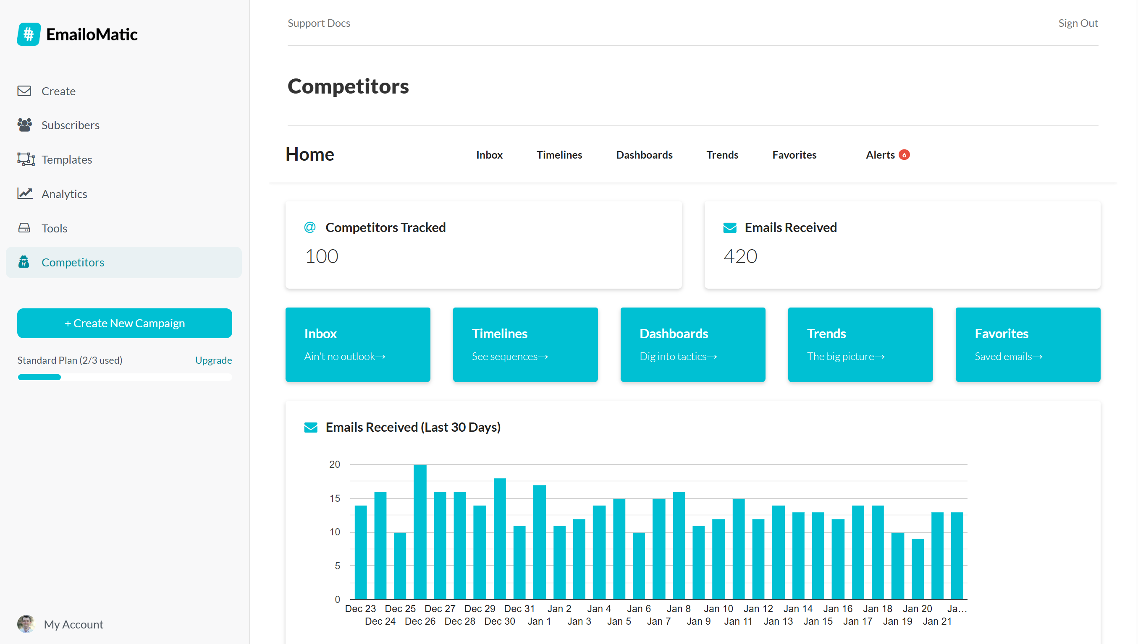1138x644 pixels.
Task: Click envelope icon beside Emails Received card
Action: [729, 228]
